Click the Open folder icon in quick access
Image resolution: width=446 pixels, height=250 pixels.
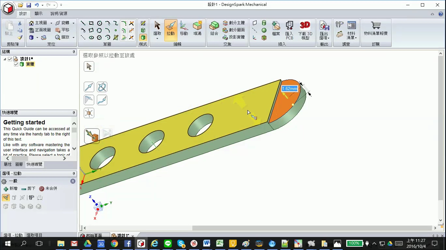[21, 5]
